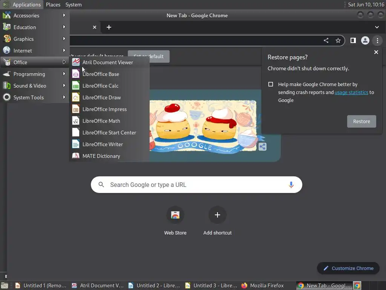
Task: Switch to Atril Document Viewer in taskbar
Action: [x=98, y=285]
